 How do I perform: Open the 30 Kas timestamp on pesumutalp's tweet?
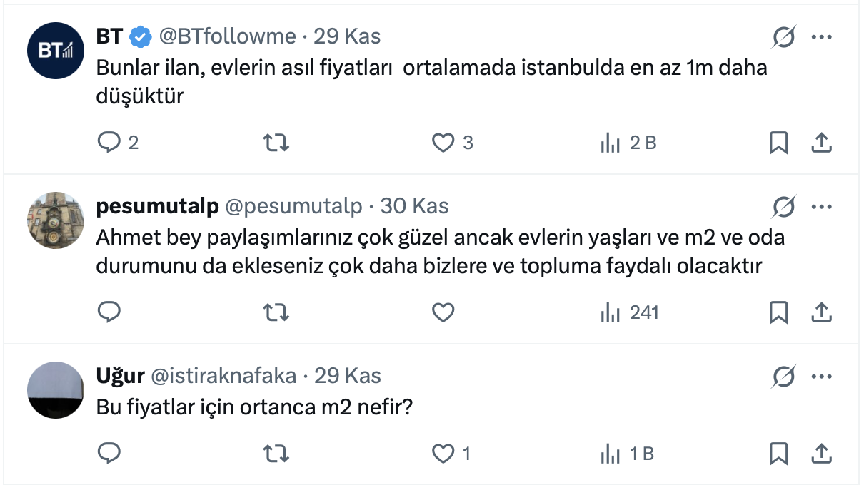click(x=414, y=207)
